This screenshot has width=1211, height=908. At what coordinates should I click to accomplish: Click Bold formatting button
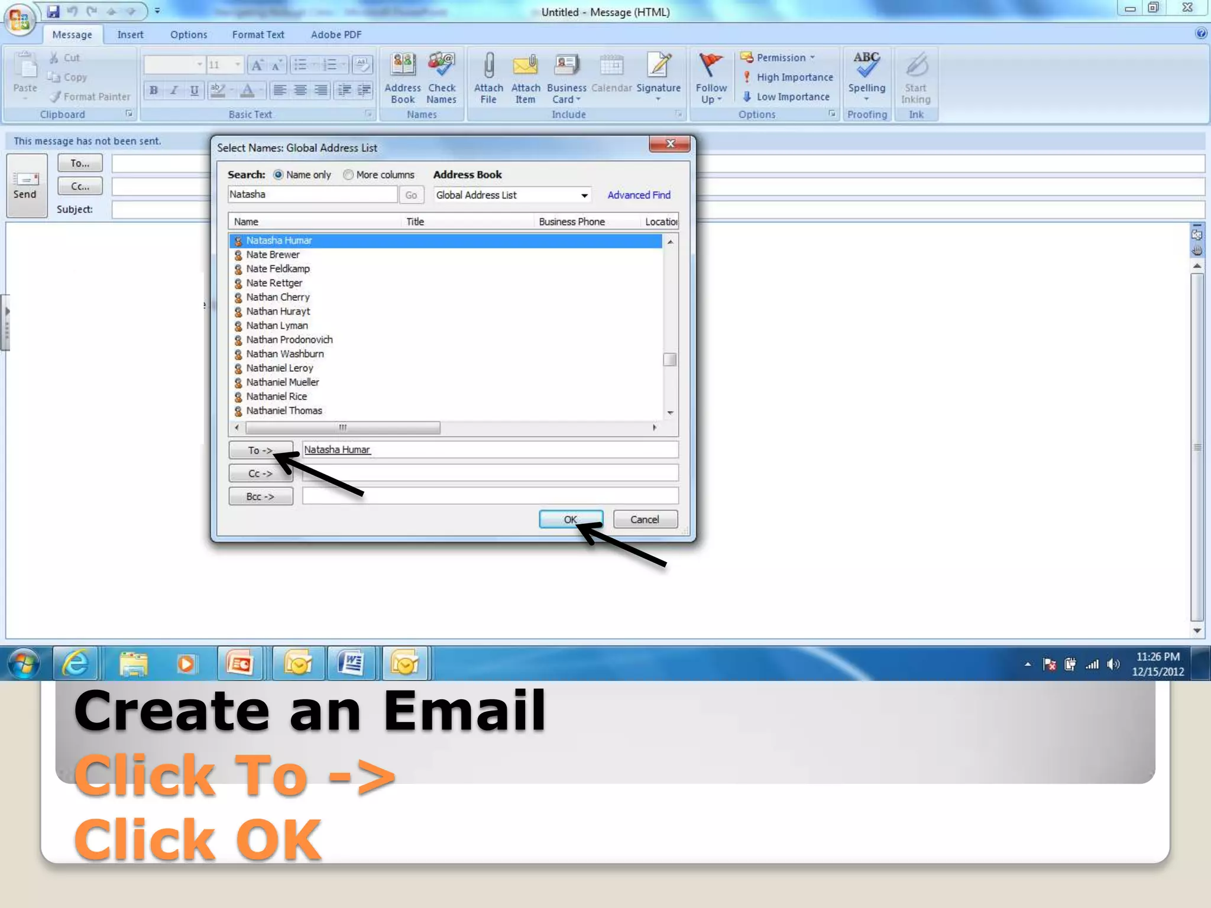pos(154,90)
